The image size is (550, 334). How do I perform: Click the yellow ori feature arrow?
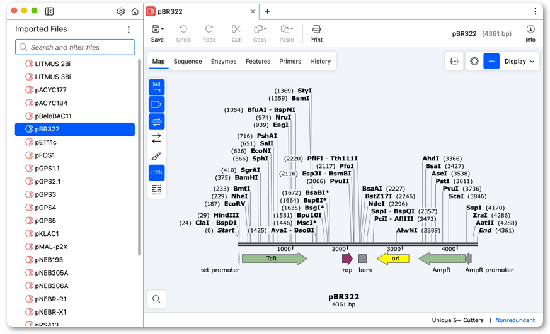coord(393,259)
